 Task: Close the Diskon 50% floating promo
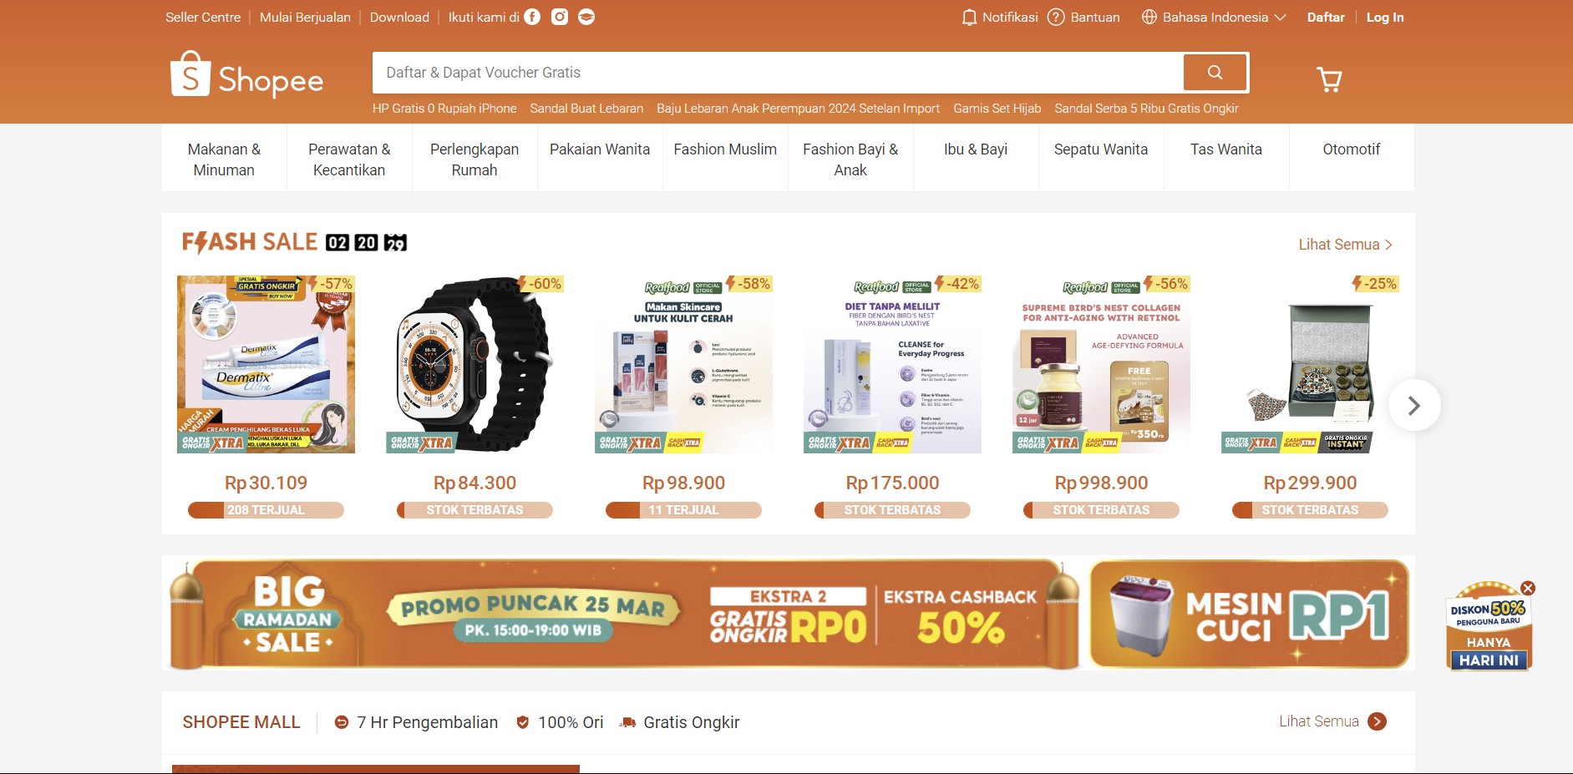click(1528, 588)
